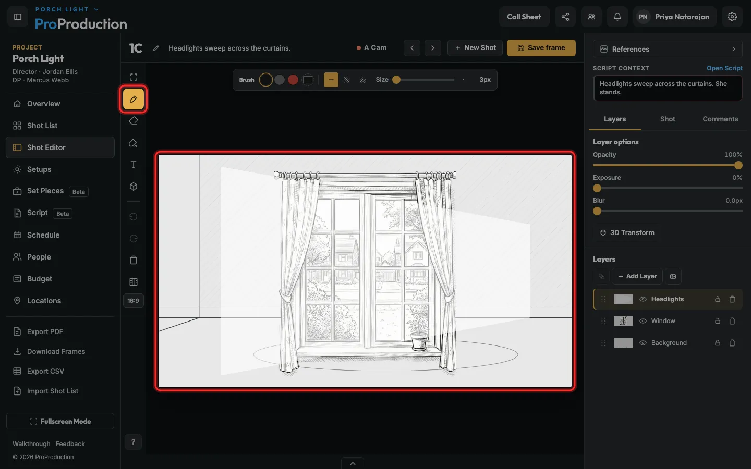The image size is (751, 469).
Task: Lock the Headlights layer
Action: click(718, 299)
